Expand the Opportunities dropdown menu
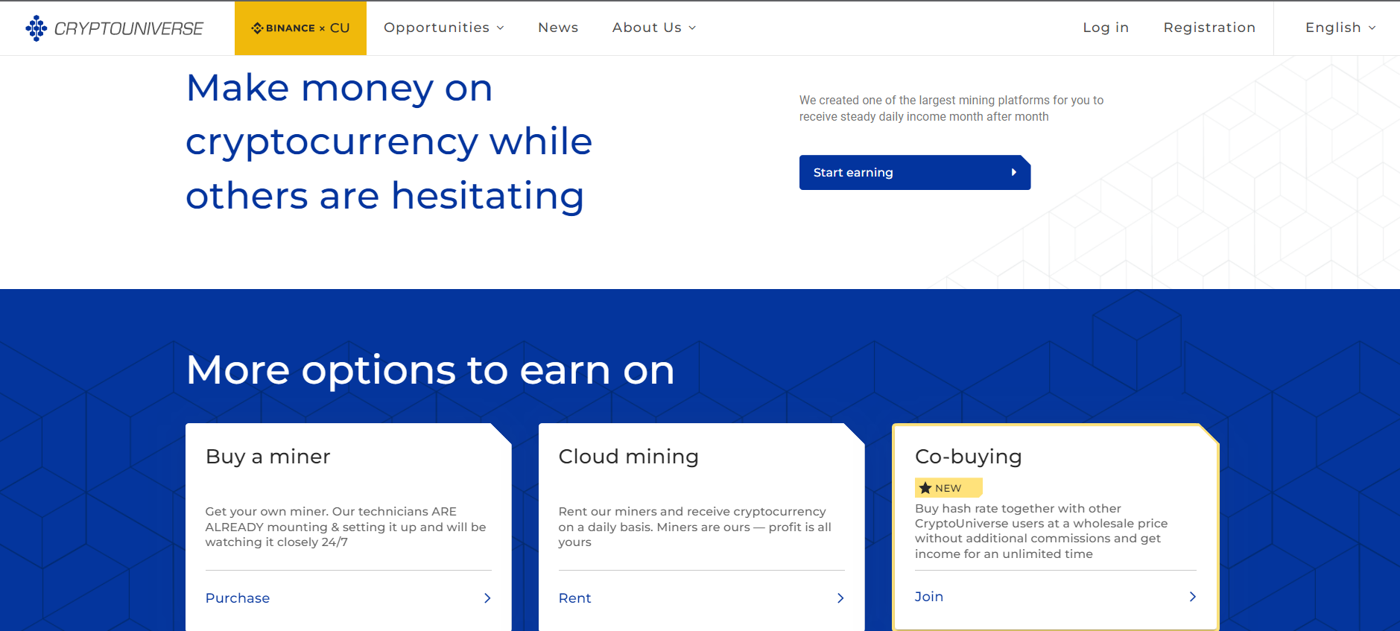Screen dimensions: 1400x631 (x=444, y=28)
